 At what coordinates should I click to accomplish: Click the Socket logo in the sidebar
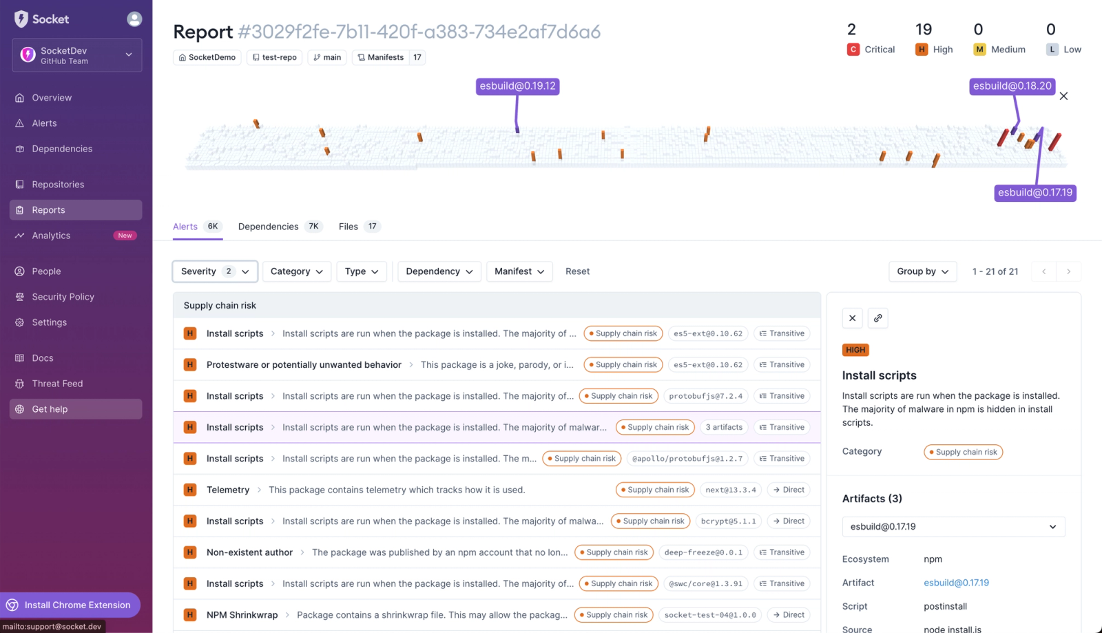point(41,19)
